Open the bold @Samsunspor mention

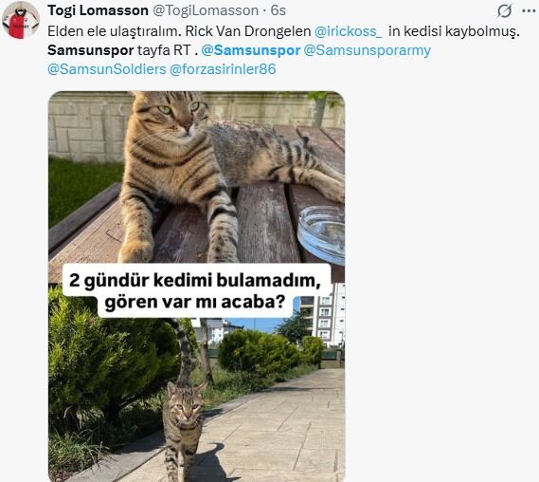tap(251, 50)
